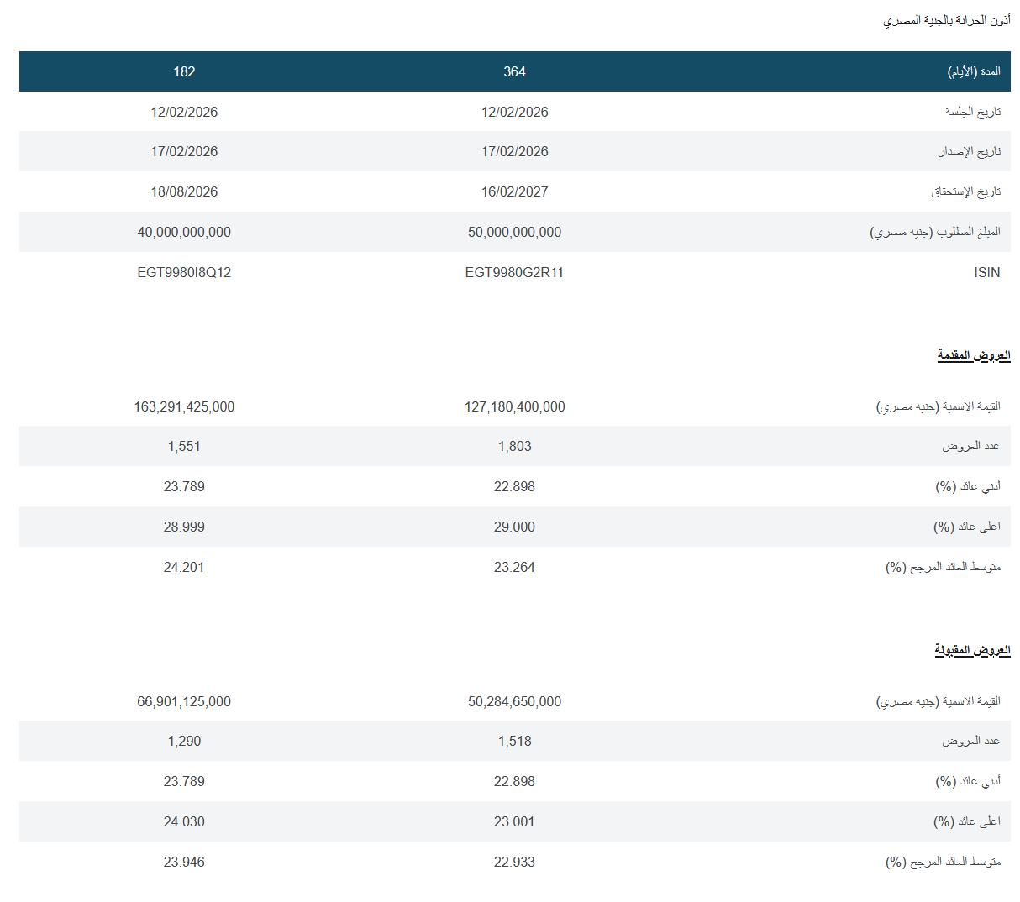
Task: Click submitted nominal value 163,291,425,000
Action: pos(184,406)
